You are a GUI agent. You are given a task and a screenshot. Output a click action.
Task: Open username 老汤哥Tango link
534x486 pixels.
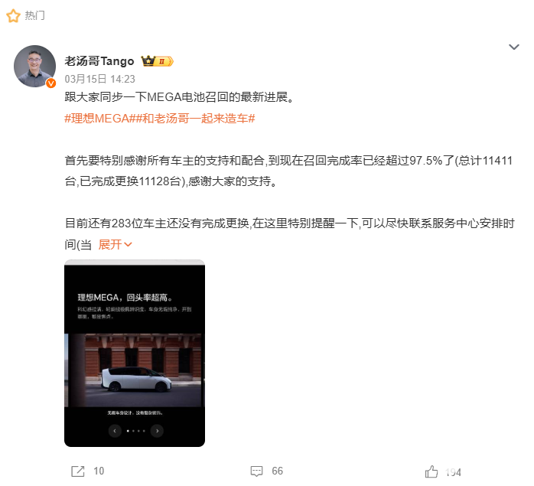pos(99,61)
